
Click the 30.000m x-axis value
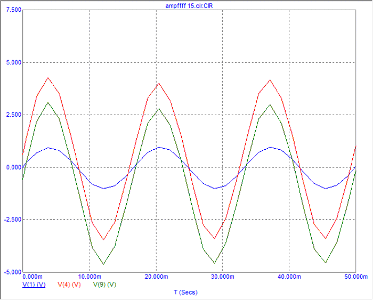pos(223,277)
